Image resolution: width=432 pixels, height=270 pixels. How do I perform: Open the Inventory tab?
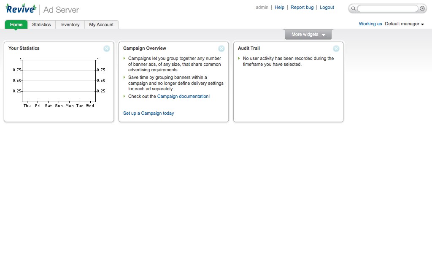(x=70, y=24)
